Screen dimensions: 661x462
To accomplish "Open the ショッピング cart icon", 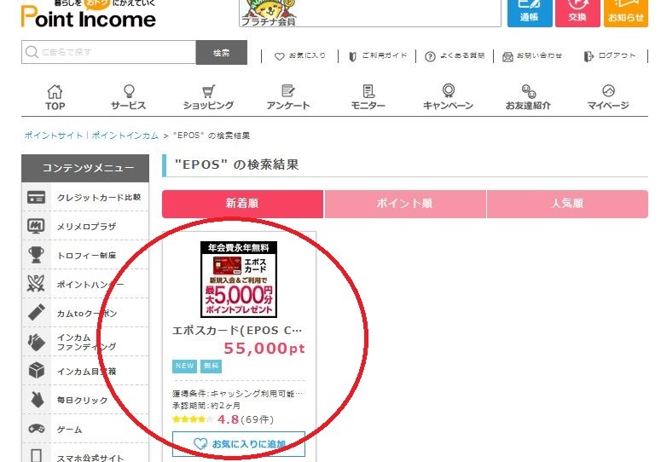I will click(x=208, y=91).
